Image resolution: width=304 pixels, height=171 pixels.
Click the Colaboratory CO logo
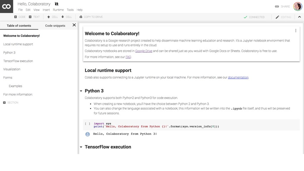click(x=7, y=7)
